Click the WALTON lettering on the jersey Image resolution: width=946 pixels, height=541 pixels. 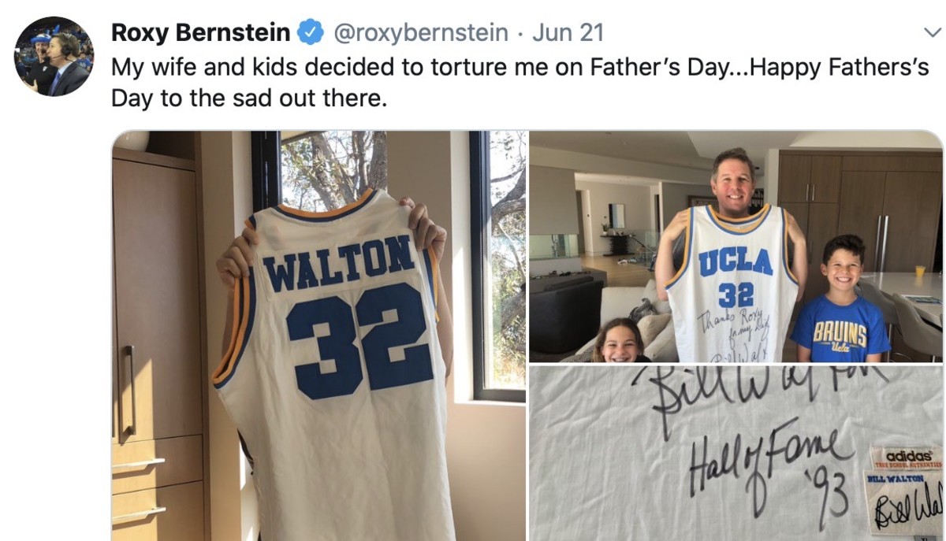point(340,264)
